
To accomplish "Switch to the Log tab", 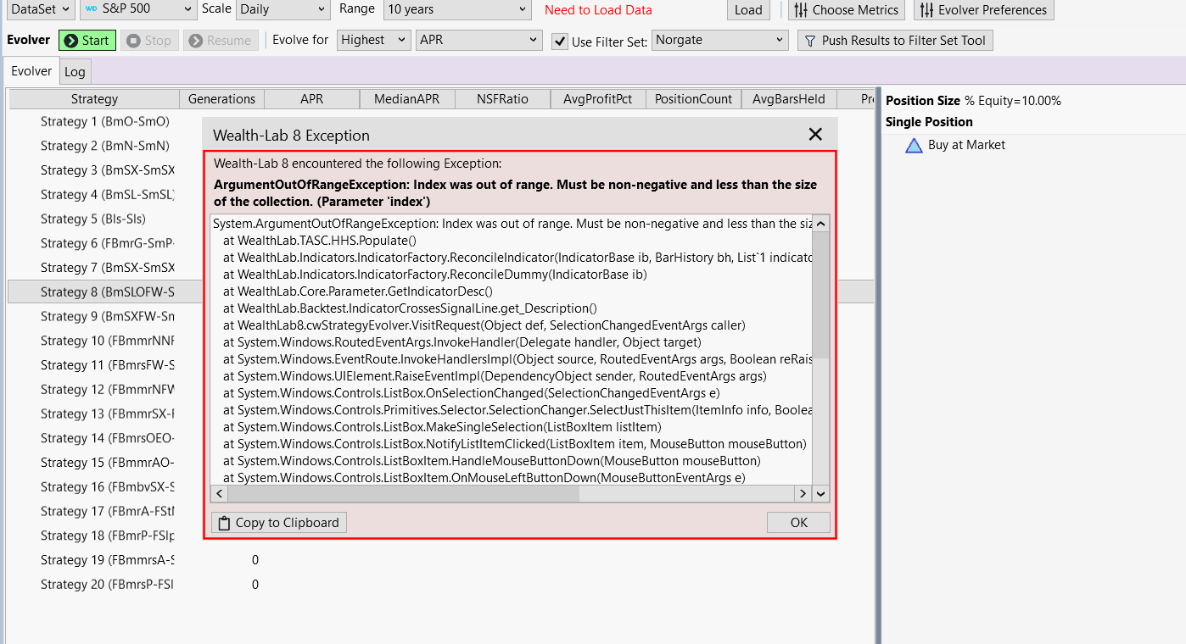I will coord(75,72).
